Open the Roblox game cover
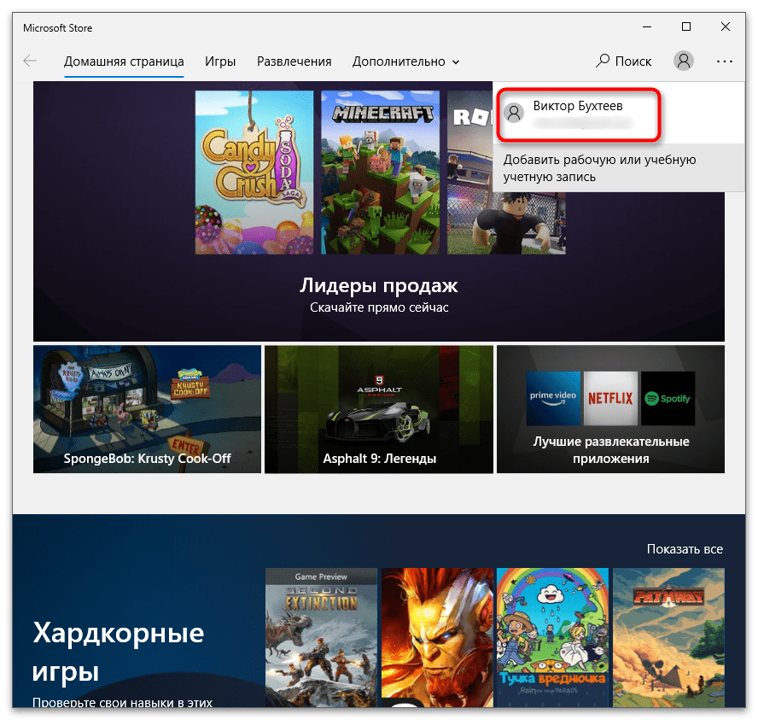 [505, 222]
